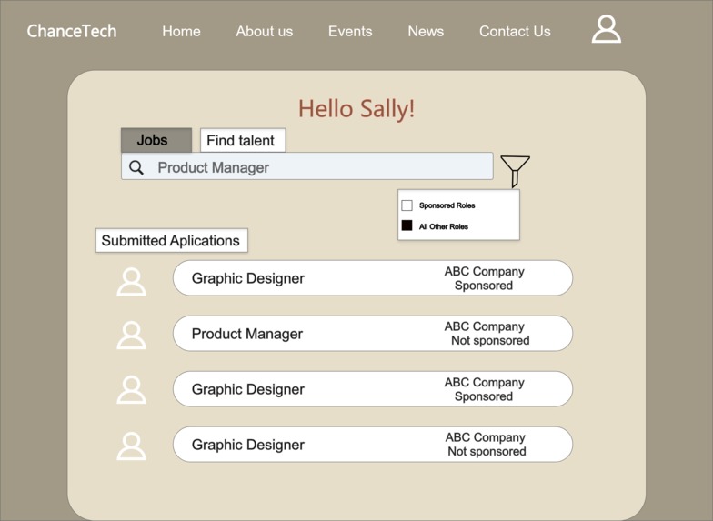This screenshot has height=521, width=713.
Task: Click avatar icon beside first Graphic Designer row
Action: [131, 282]
